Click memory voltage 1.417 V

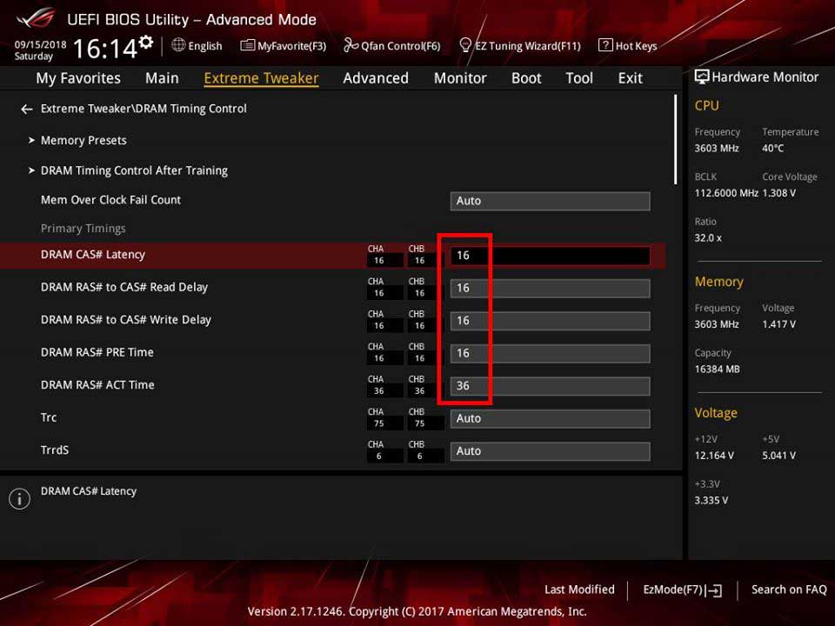pos(779,324)
